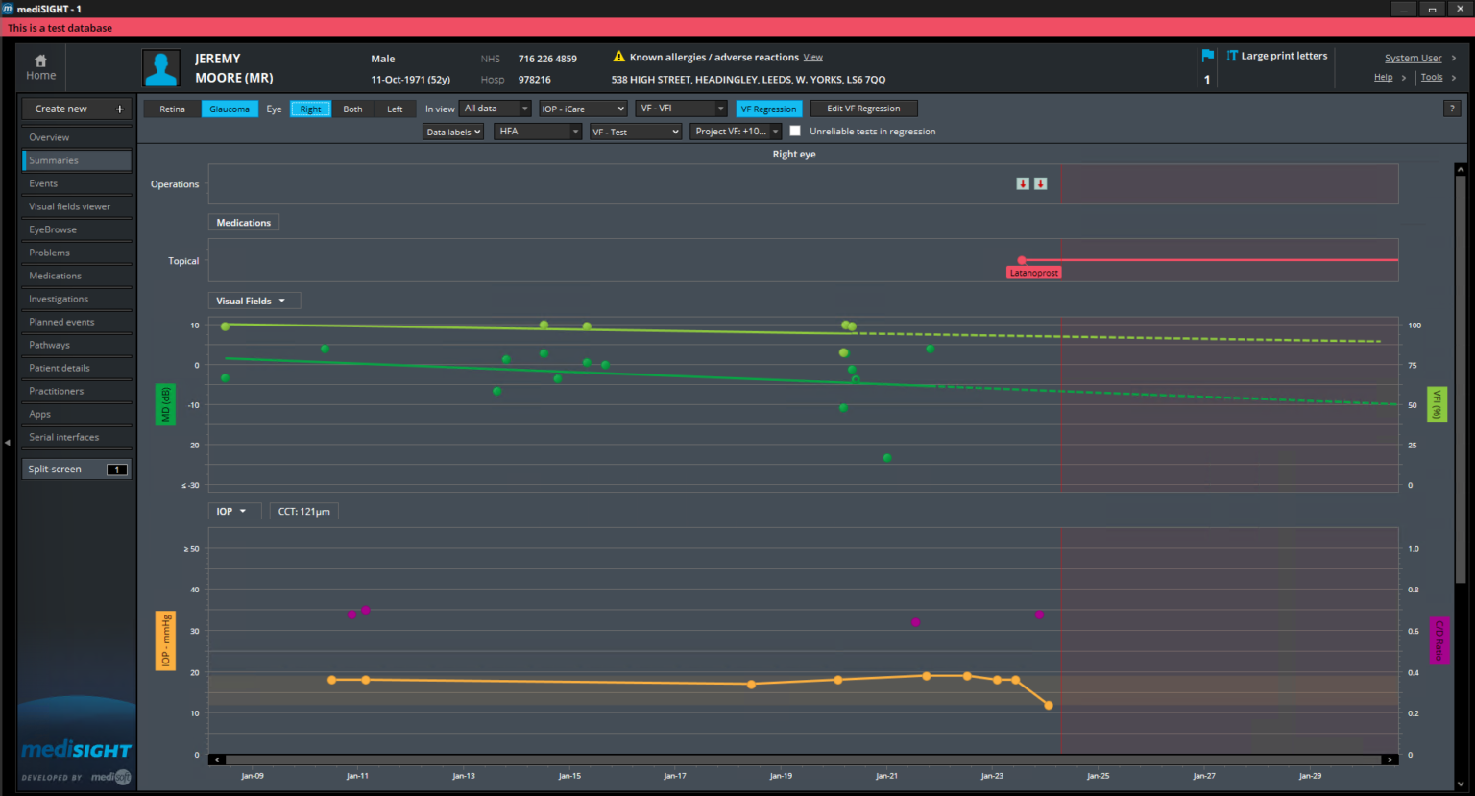Click the blue flag icon
The height and width of the screenshot is (796, 1475).
point(1207,56)
